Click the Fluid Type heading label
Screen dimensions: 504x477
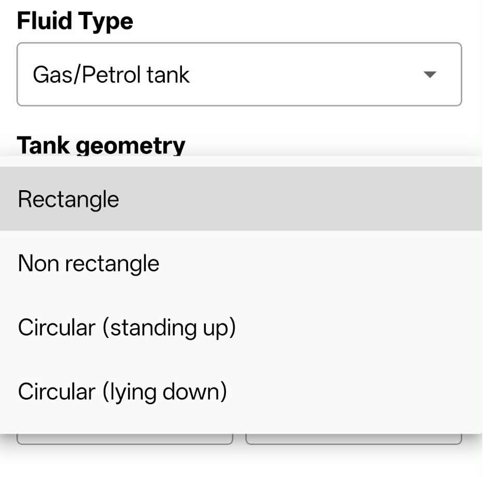75,21
